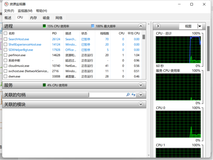Click the main pane scroll down arrow

click(149, 155)
